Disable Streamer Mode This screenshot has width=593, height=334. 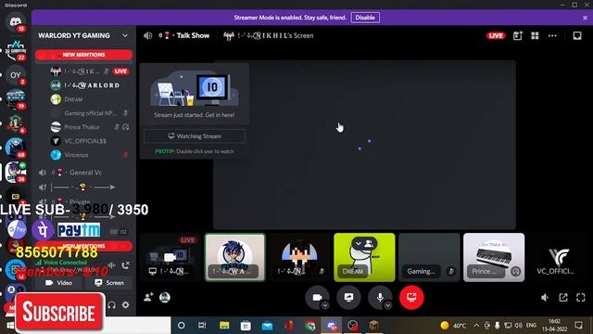tap(365, 18)
